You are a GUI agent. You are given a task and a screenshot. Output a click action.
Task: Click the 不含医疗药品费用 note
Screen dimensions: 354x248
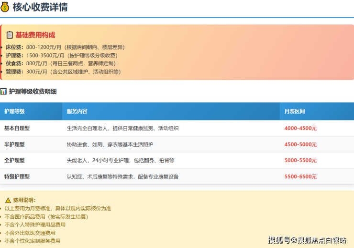point(46,216)
